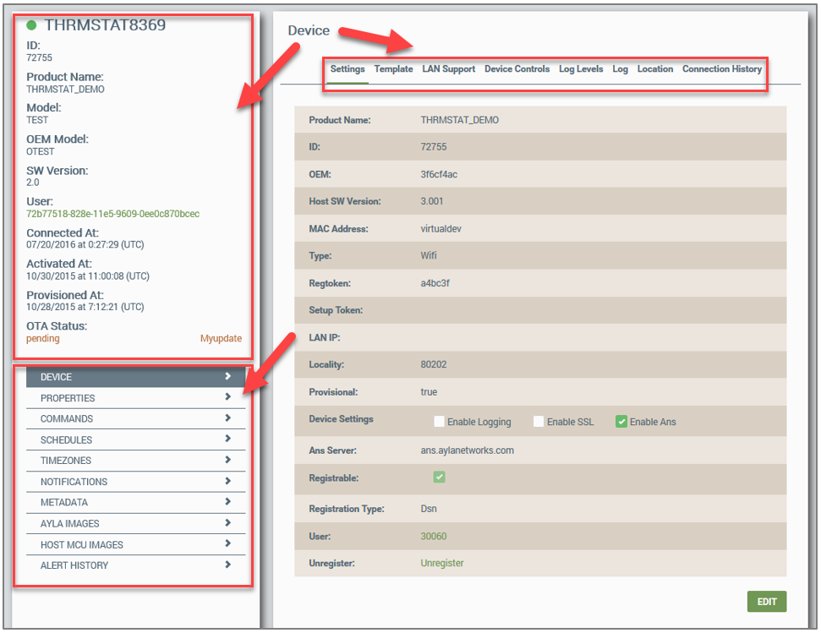Expand the PROPERTIES chevron arrow
The width and height of the screenshot is (821, 633).
[227, 397]
